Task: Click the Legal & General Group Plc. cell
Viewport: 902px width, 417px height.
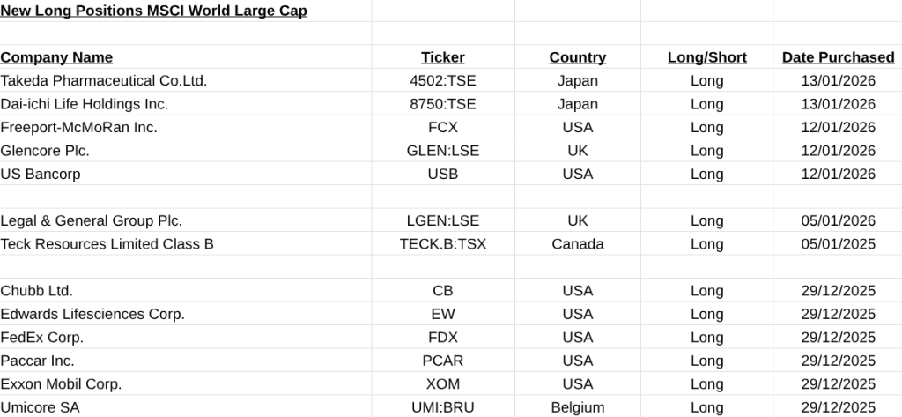Action: [92, 220]
